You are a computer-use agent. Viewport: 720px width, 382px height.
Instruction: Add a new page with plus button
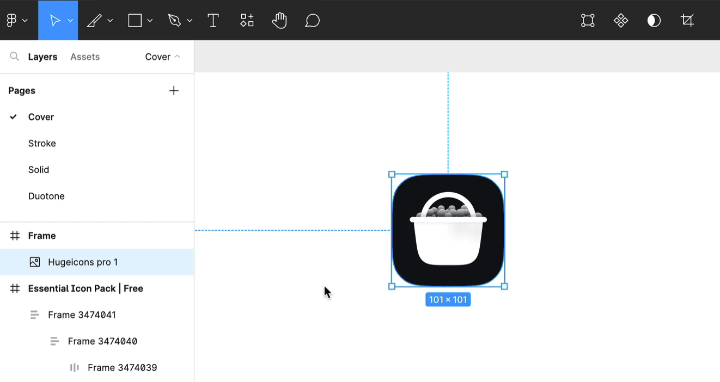tap(174, 91)
